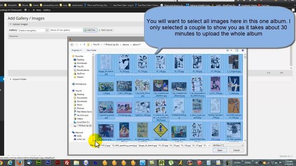Select Generic in navigation pane

coord(80,77)
